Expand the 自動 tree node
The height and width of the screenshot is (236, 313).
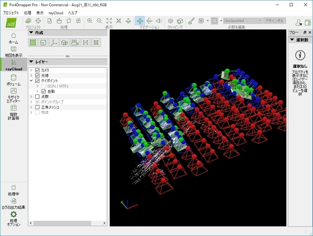[x=37, y=92]
